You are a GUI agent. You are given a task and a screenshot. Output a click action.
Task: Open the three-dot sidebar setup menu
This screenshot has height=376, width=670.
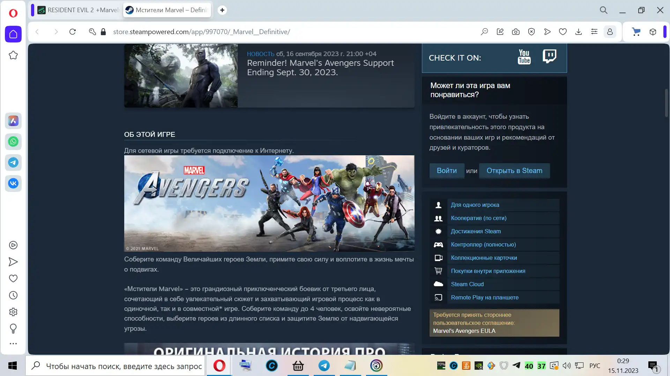13,344
